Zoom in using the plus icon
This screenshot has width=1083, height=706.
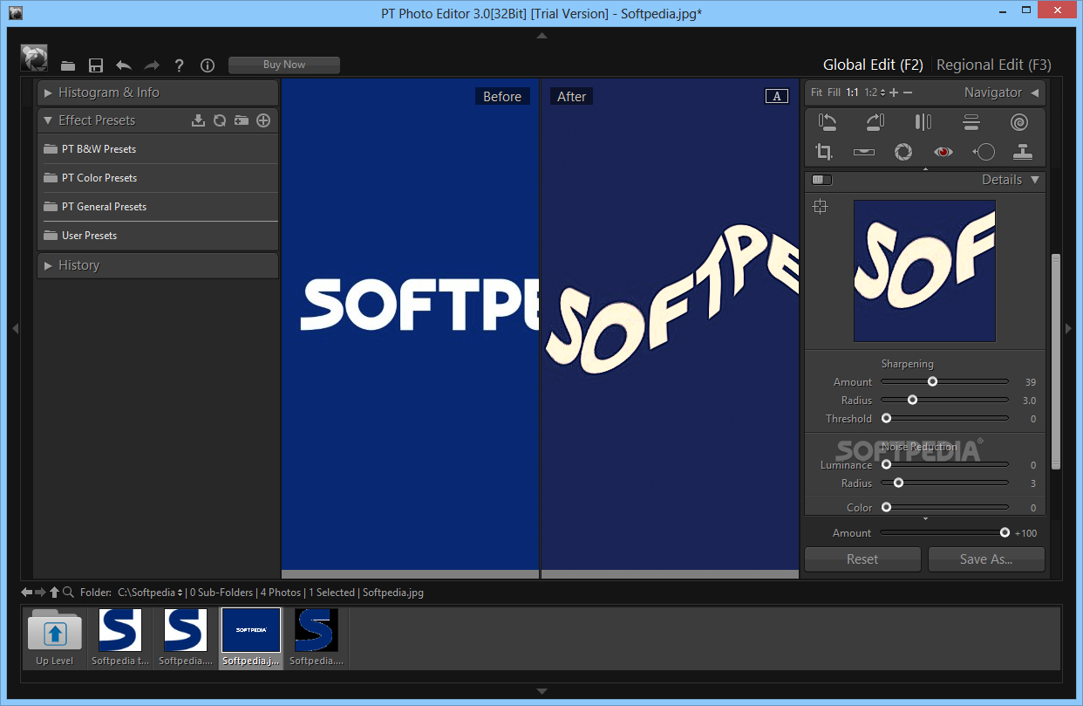click(894, 93)
